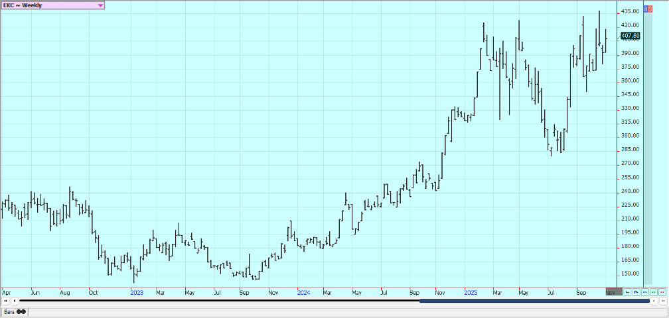This screenshot has width=669, height=318.
Task: Click the 2023 year label on time axis
Action: pos(137,291)
